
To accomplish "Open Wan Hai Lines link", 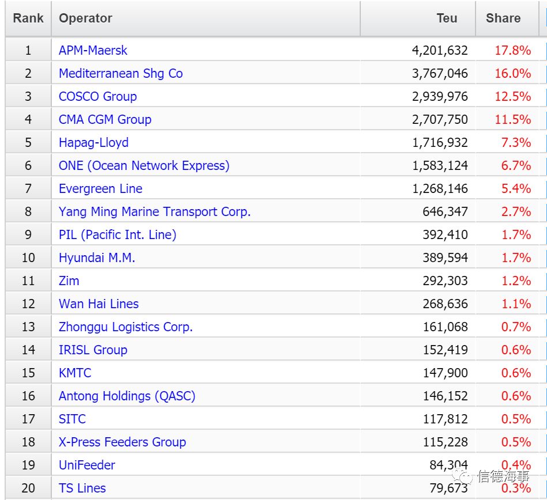I will click(x=99, y=304).
